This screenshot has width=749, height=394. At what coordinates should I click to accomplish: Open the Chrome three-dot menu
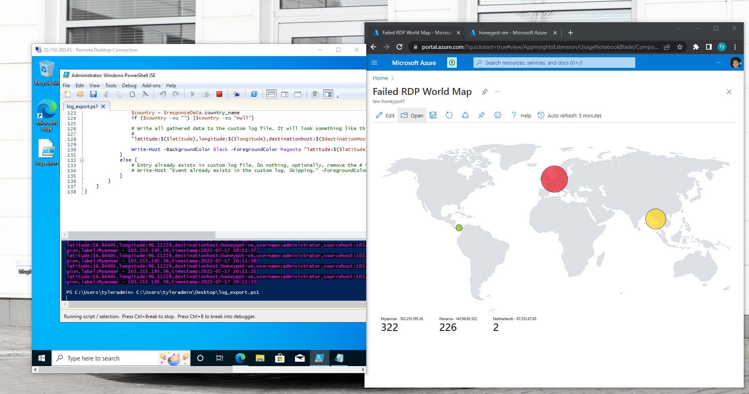tap(735, 47)
